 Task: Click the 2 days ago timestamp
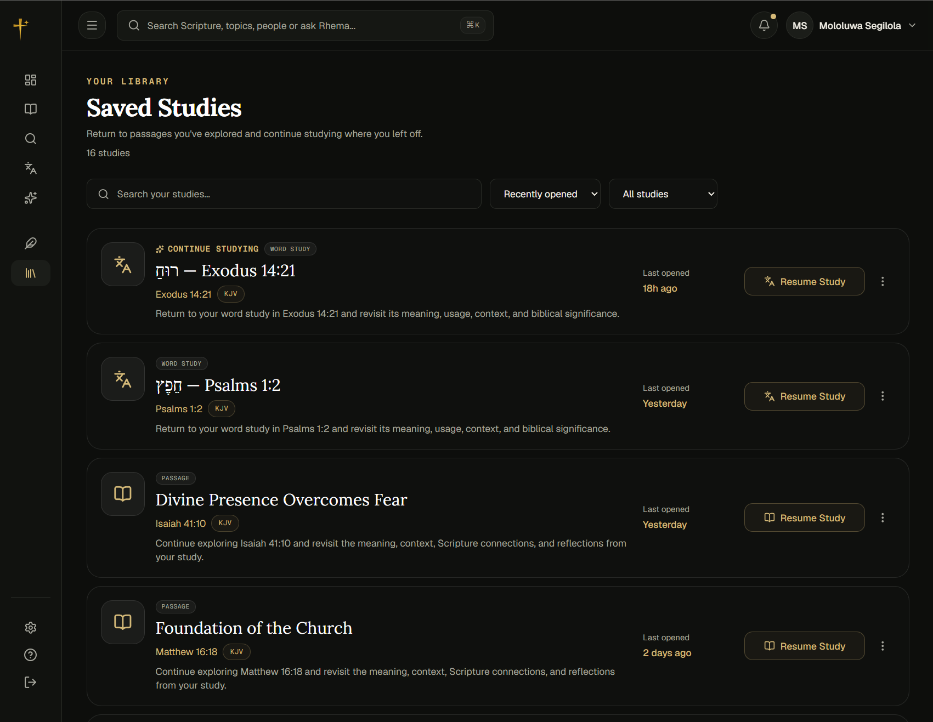(667, 653)
